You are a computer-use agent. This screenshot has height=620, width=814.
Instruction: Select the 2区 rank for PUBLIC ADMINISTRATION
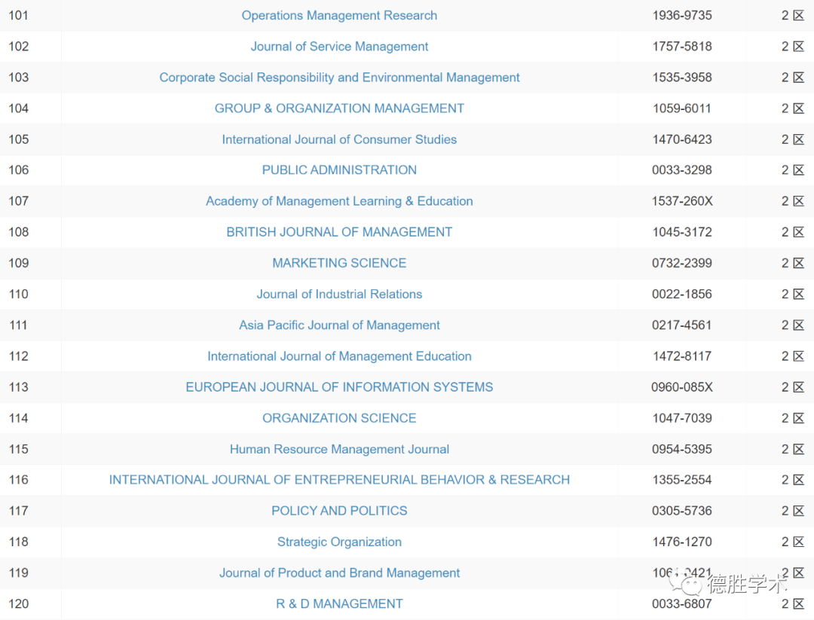[793, 170]
